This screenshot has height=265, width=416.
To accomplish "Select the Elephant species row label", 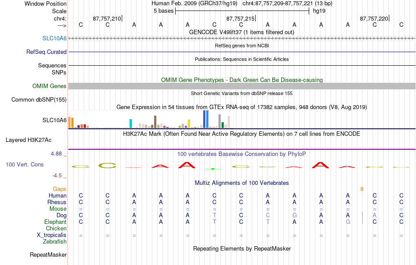I will 55,222.
